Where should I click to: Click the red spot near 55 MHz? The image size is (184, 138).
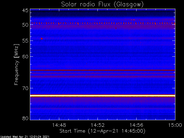click(42, 39)
